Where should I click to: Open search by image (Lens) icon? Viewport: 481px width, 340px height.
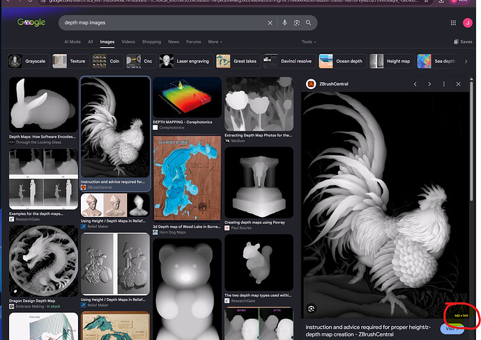point(297,23)
